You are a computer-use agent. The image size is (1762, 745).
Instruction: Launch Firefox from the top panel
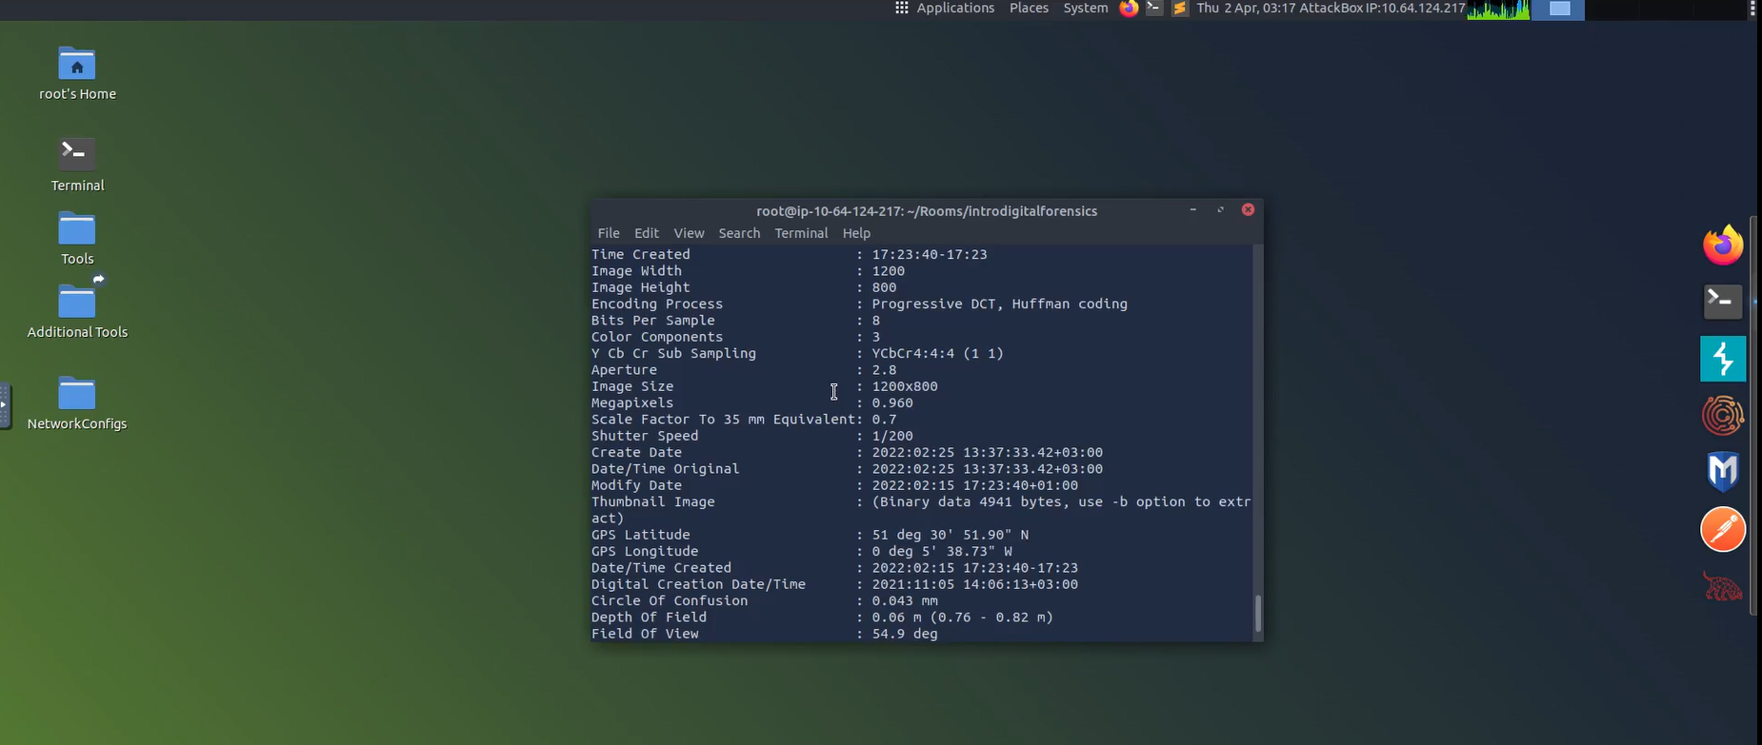1129,9
